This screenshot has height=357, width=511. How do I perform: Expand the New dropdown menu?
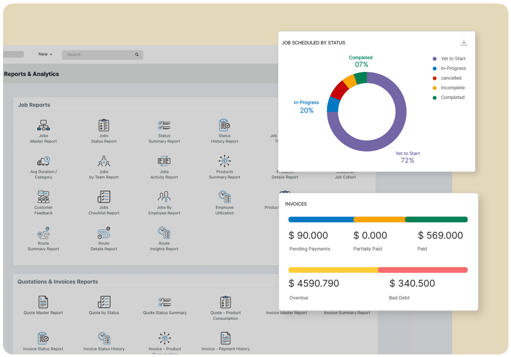(45, 54)
